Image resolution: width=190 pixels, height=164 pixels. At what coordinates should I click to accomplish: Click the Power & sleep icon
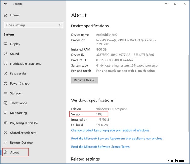coord(5,84)
